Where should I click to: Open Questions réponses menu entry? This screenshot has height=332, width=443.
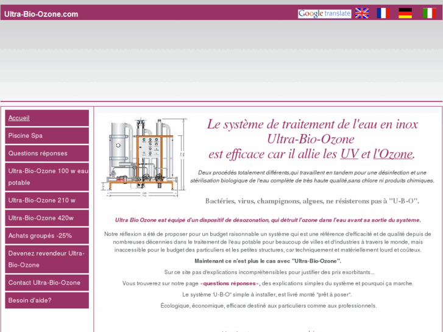pos(47,154)
